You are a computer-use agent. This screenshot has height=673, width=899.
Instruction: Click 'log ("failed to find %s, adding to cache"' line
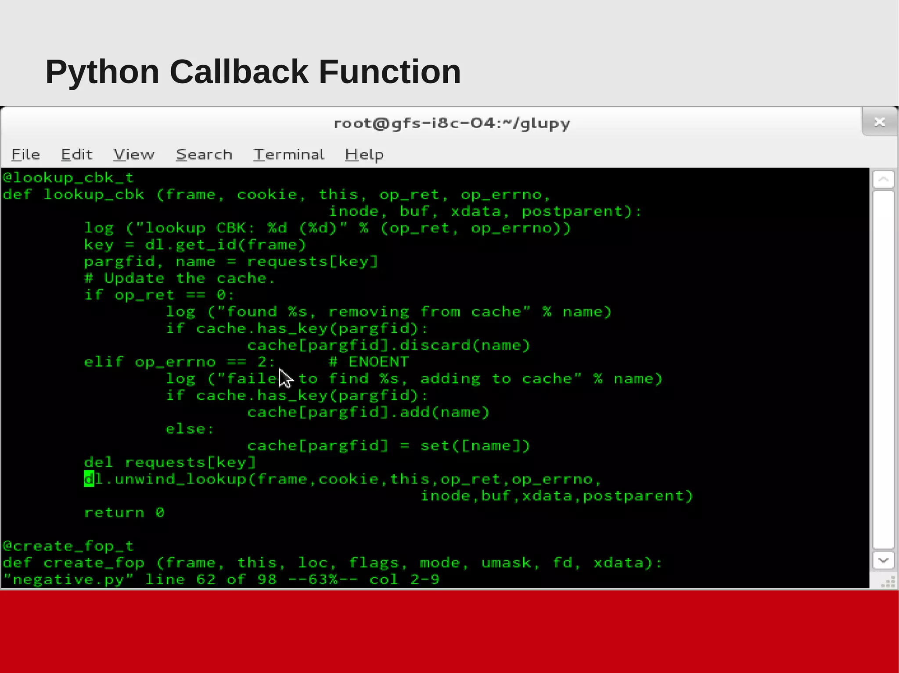tap(414, 379)
